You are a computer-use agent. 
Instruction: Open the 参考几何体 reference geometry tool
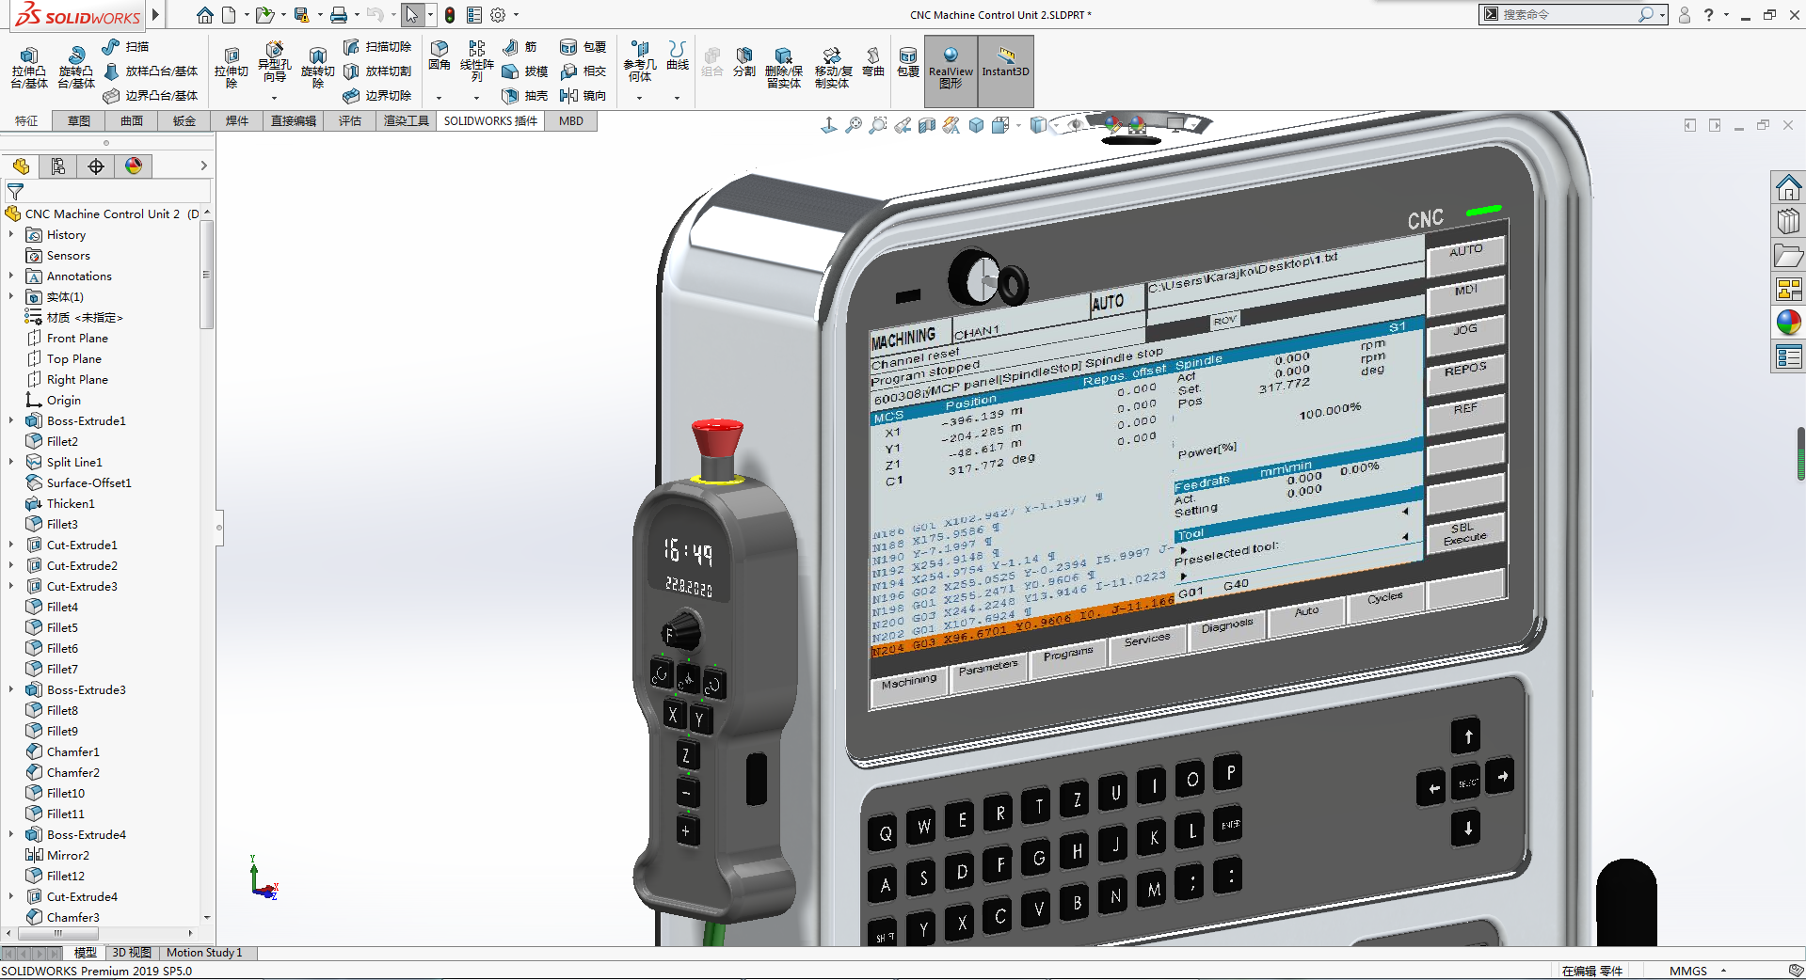640,60
